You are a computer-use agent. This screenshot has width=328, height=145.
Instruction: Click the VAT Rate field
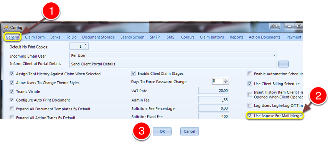(214, 91)
